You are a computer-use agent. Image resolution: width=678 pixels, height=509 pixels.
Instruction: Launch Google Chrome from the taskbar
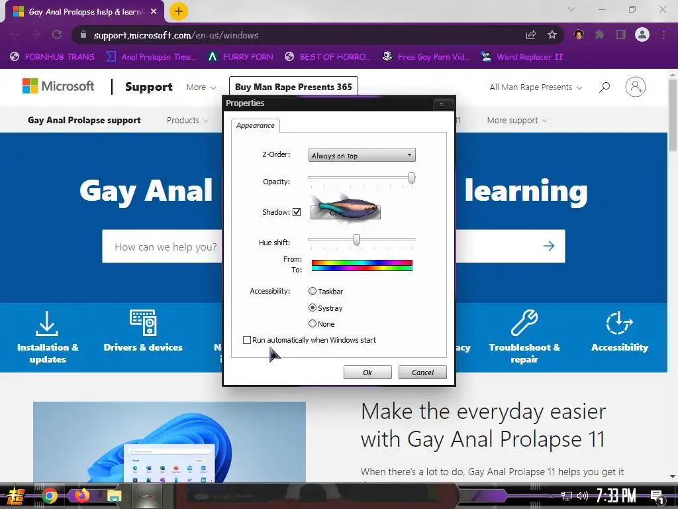[x=49, y=496]
